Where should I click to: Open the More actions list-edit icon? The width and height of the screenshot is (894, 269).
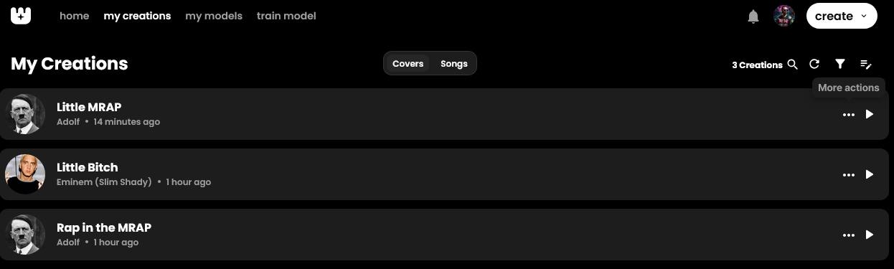[x=866, y=64]
